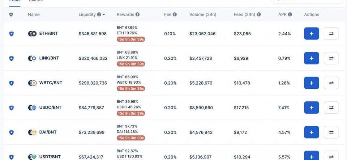Sort pools by the Name column header
Image resolution: width=347 pixels, height=160 pixels.
(x=34, y=14)
